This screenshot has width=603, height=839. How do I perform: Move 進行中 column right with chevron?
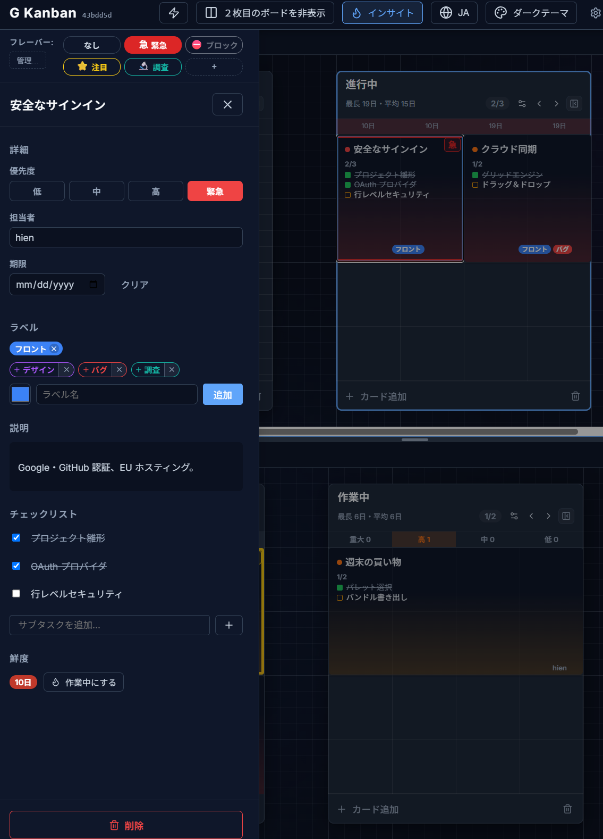click(556, 104)
